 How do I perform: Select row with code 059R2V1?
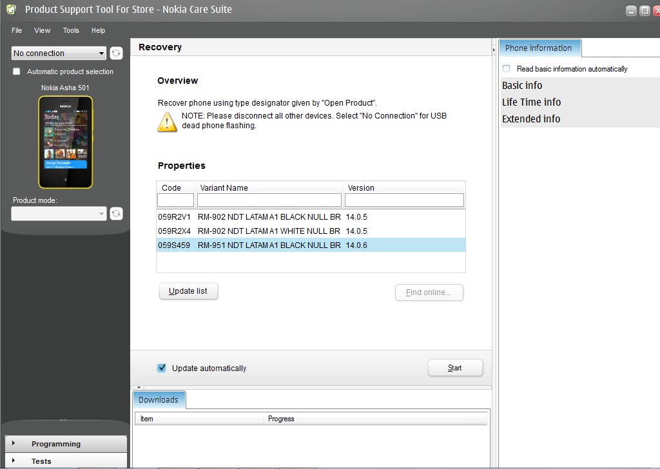[x=311, y=217]
